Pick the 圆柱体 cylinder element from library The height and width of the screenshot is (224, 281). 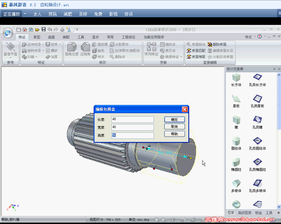click(236, 144)
